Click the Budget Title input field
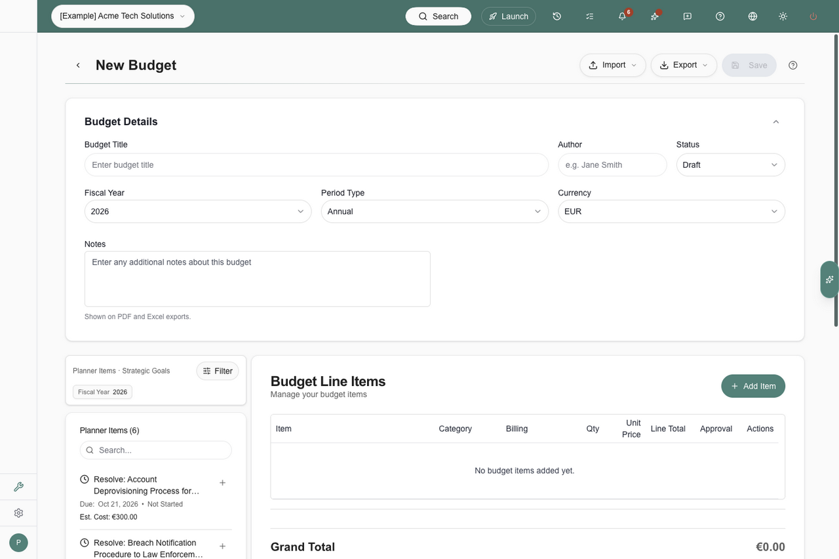839x559 pixels. 317,165
